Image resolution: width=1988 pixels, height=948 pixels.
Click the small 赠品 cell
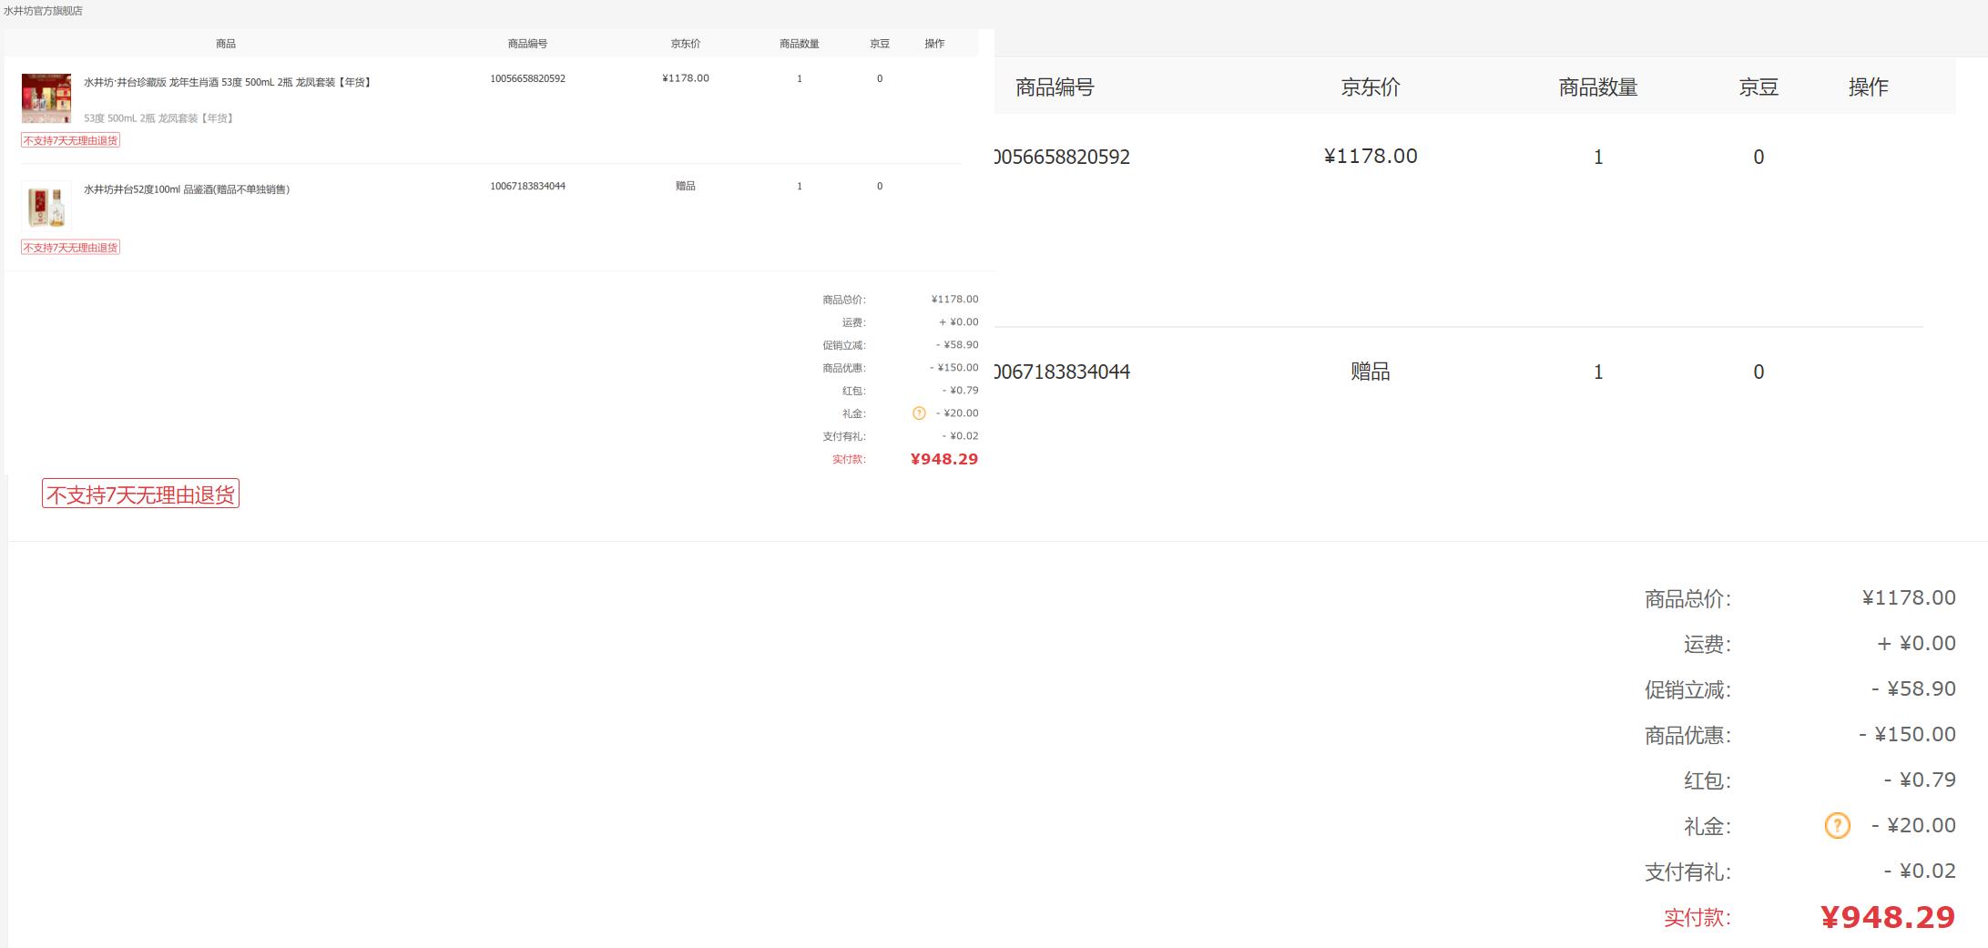point(686,186)
